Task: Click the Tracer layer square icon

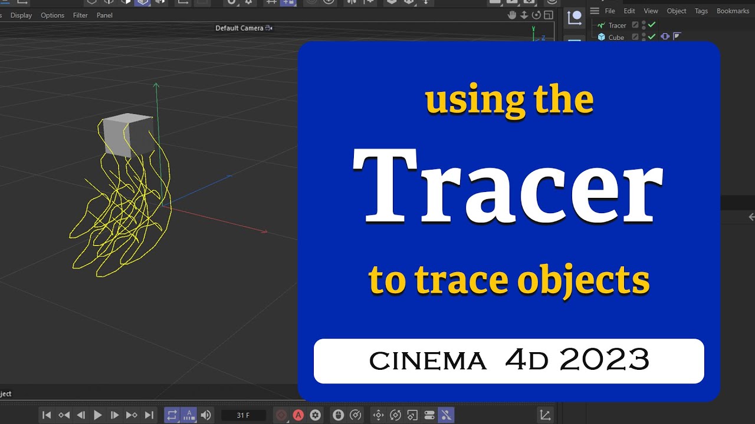Action: click(635, 25)
